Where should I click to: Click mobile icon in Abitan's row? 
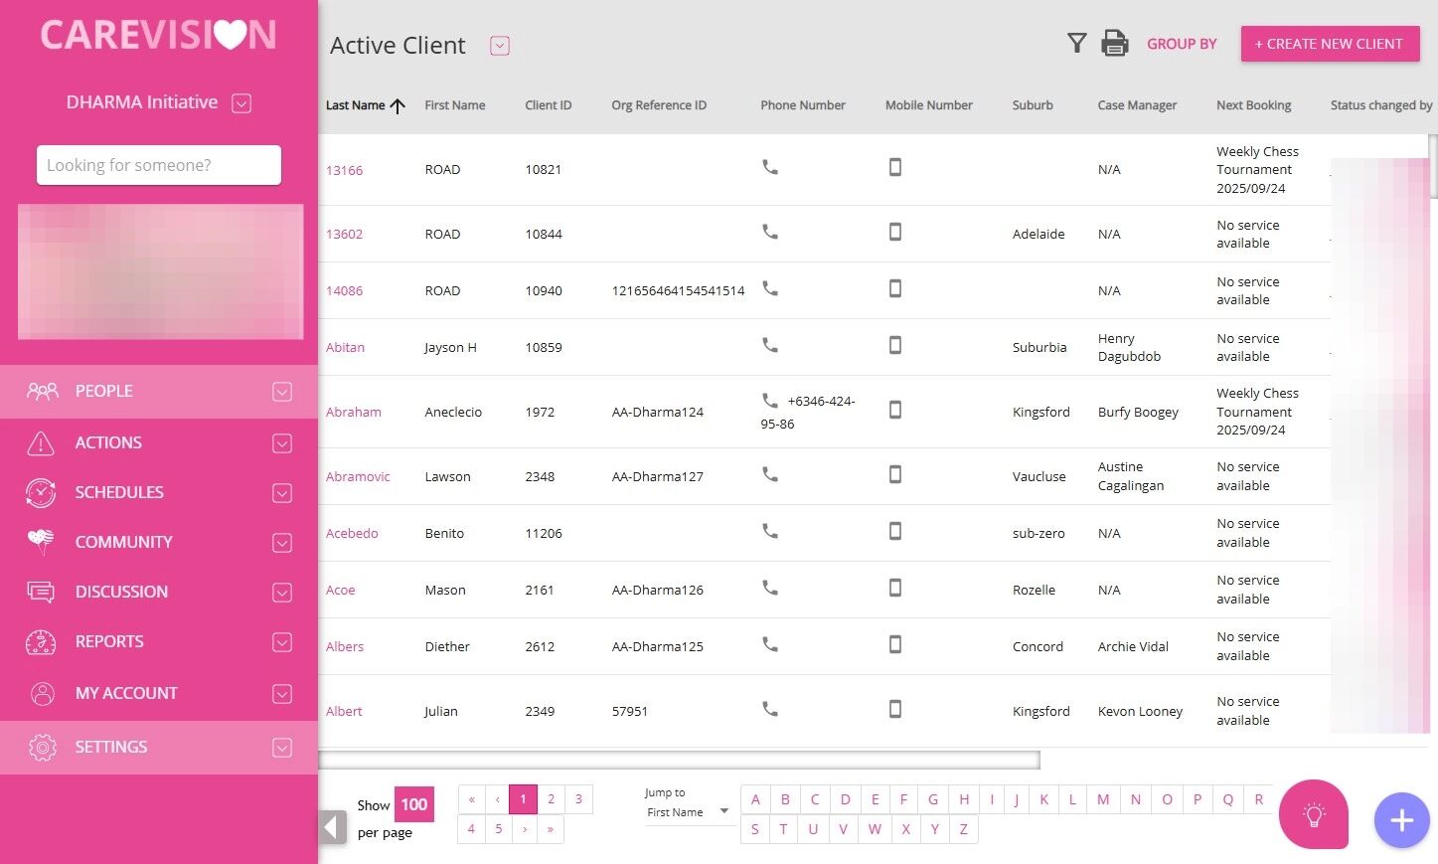tap(895, 345)
